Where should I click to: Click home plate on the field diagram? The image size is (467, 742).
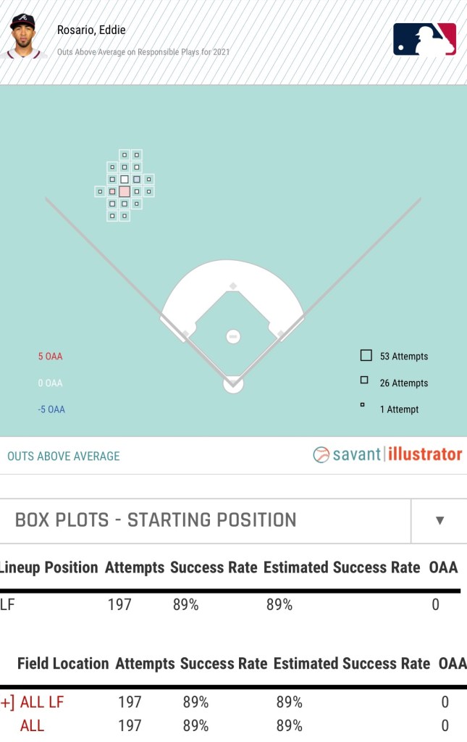coord(233,382)
